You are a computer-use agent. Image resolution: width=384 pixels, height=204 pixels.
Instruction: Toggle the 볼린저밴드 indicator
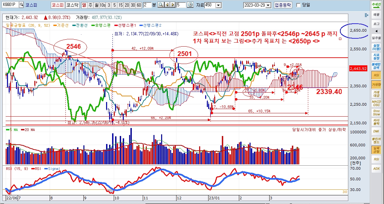(376, 140)
